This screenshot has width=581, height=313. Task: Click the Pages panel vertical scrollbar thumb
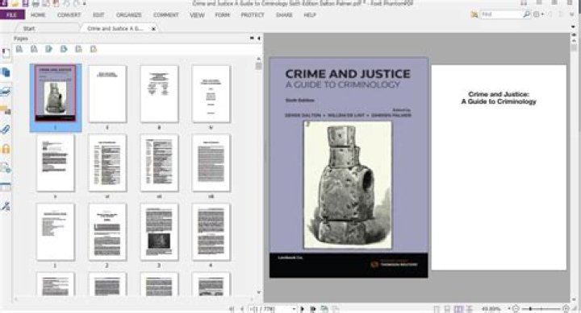pyautogui.click(x=259, y=66)
